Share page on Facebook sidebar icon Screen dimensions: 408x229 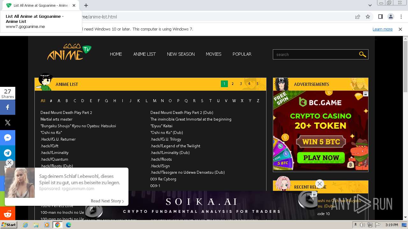click(8, 107)
